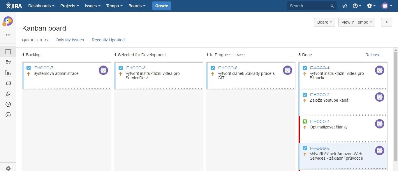Click the Search input field

309,6
